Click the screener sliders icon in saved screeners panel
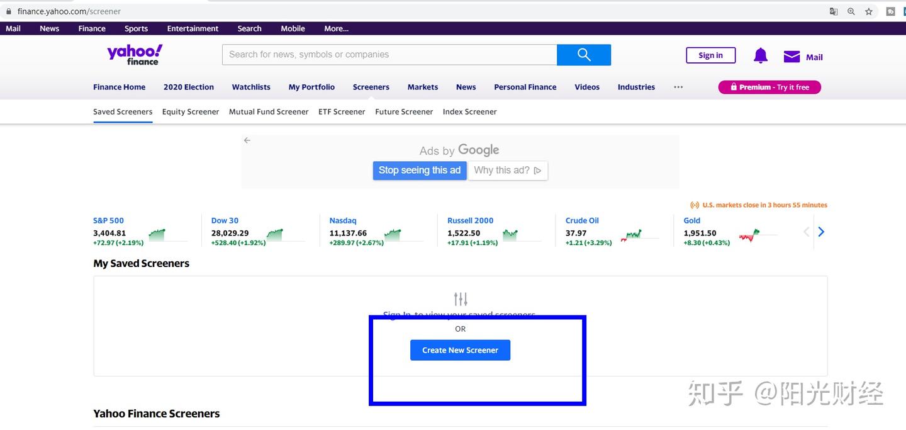The height and width of the screenshot is (430, 906). click(461, 298)
